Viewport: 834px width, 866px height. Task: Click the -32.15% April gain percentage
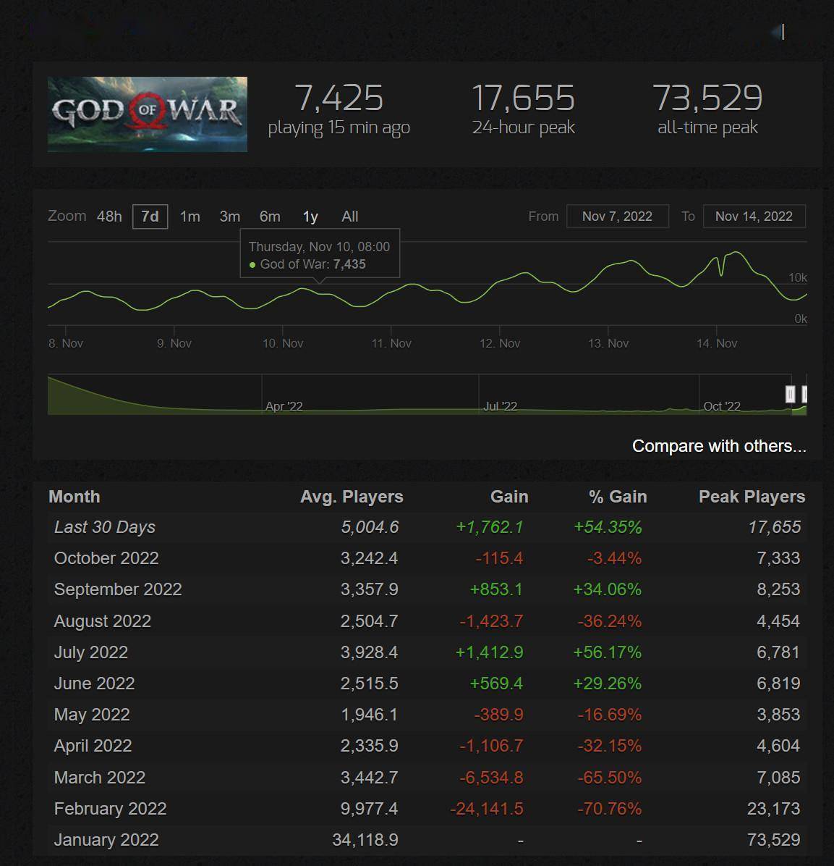point(610,746)
